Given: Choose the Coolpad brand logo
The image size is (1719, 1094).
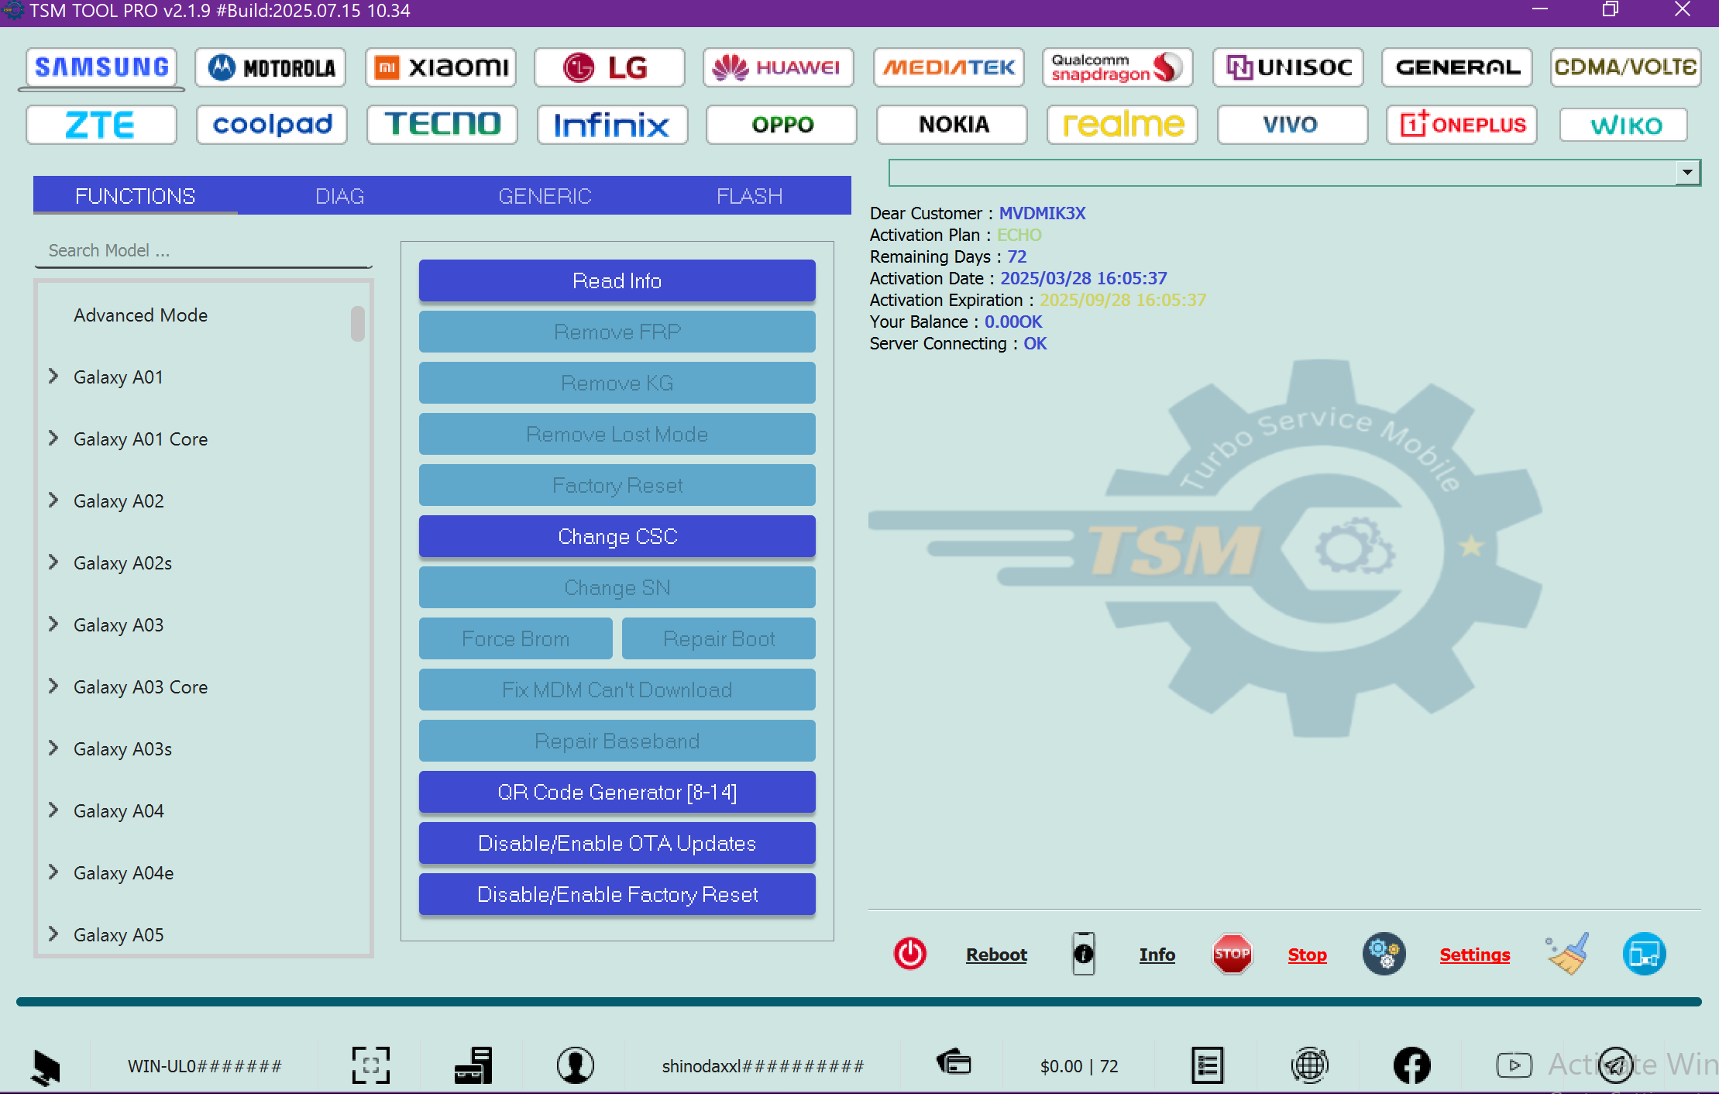Looking at the screenshot, I should pyautogui.click(x=272, y=125).
